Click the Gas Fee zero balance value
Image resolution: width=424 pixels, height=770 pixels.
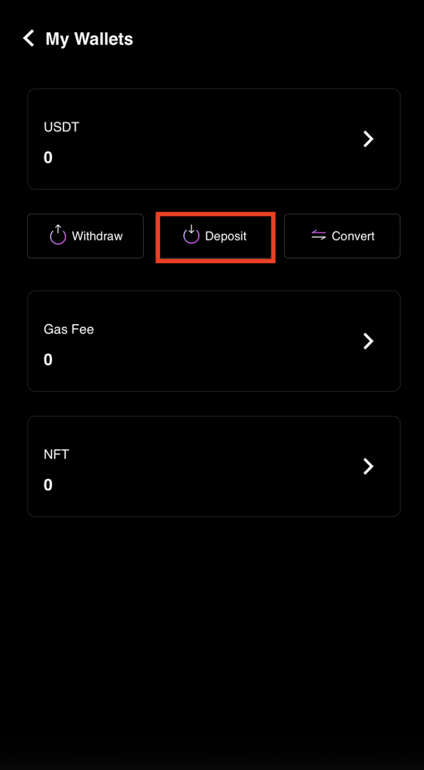(x=48, y=359)
